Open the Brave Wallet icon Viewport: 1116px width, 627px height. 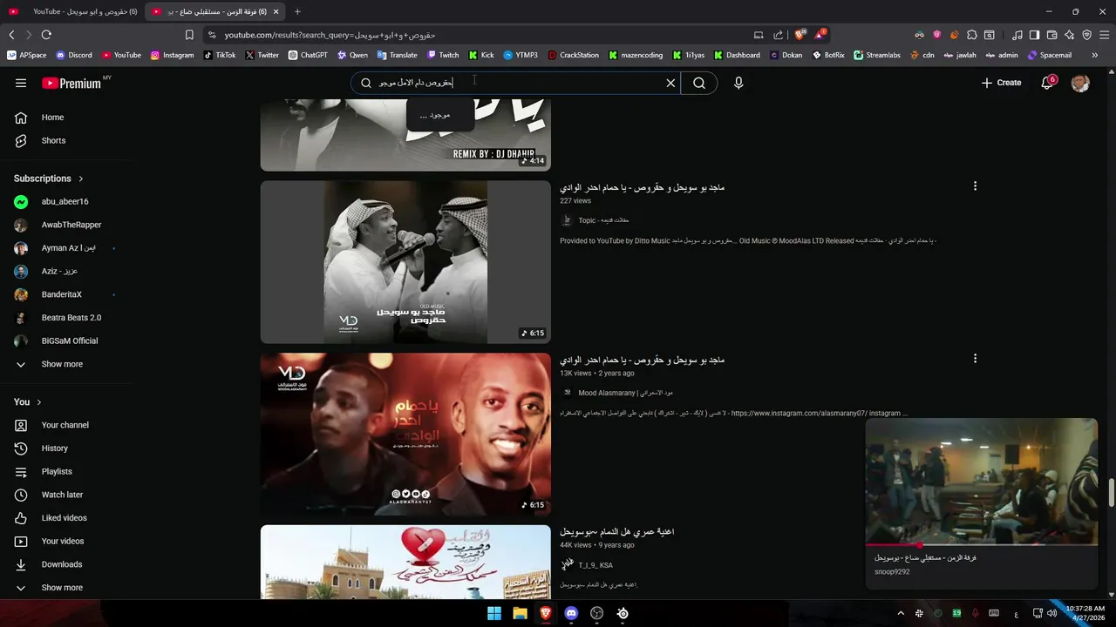click(x=1051, y=35)
